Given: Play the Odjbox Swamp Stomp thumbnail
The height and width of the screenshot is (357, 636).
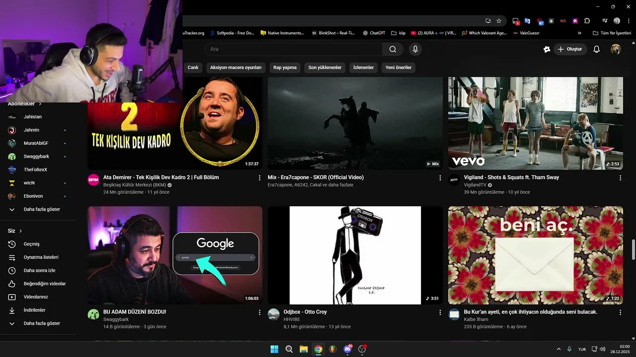Looking at the screenshot, I should point(355,255).
